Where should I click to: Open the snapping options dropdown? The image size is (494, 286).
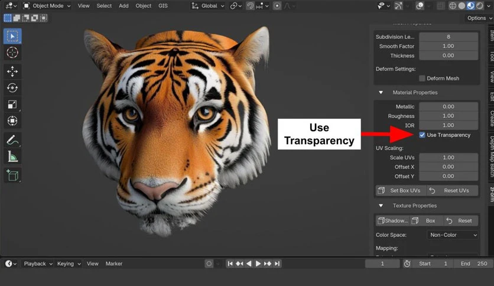click(x=262, y=6)
